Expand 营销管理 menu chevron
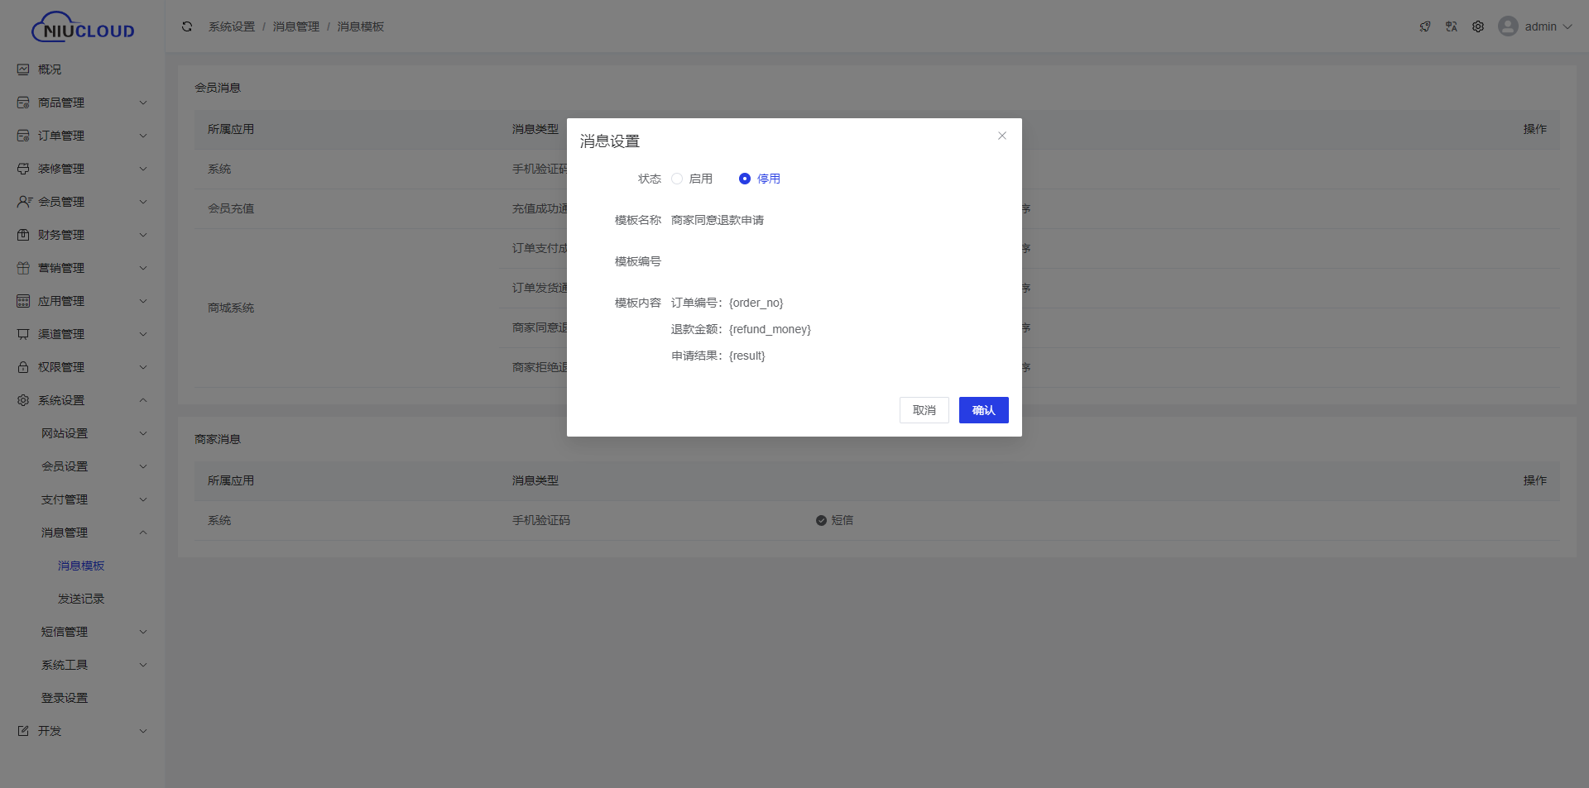Viewport: 1589px width, 788px height. pos(143,268)
